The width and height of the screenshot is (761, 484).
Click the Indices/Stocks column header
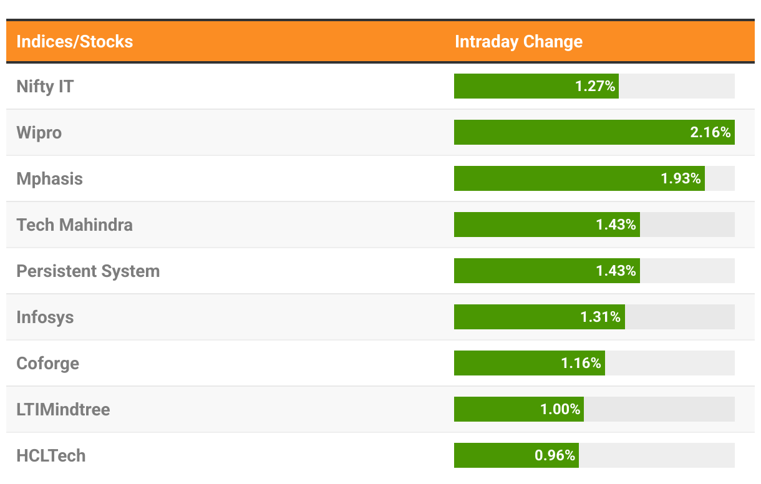tap(75, 42)
